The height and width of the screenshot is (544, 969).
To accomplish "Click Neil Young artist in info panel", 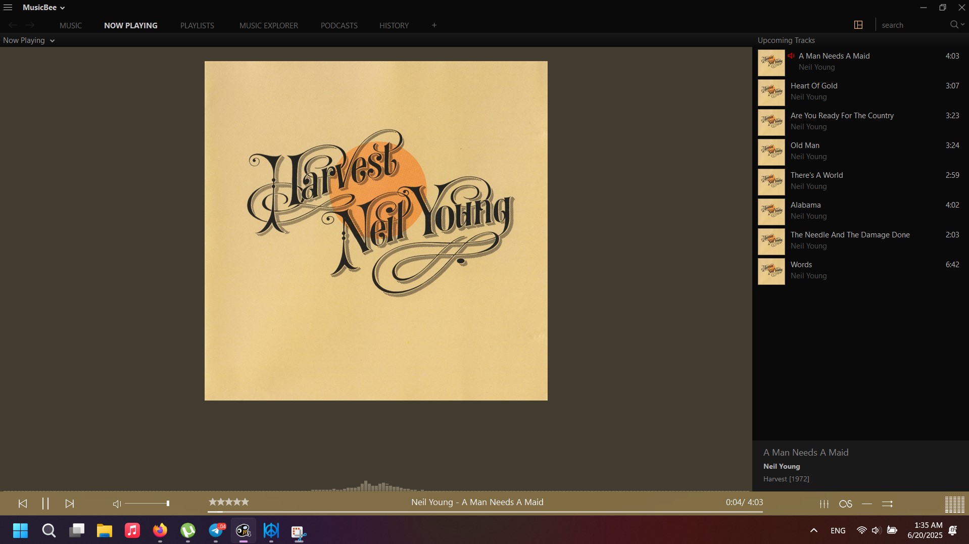I will tap(782, 466).
